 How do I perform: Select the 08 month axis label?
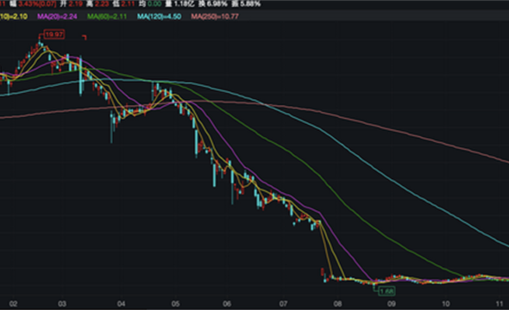(x=337, y=304)
